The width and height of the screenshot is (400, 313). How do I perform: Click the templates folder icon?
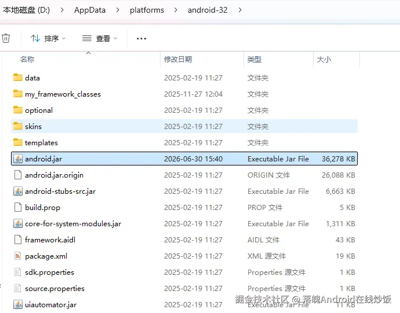[x=17, y=142]
